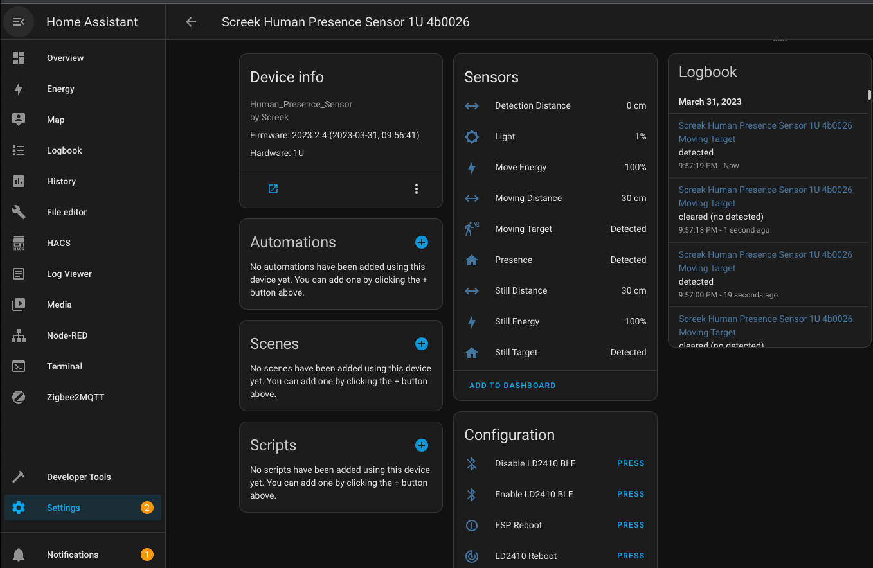Open Node-RED from the sidebar
The width and height of the screenshot is (873, 568).
(x=67, y=335)
